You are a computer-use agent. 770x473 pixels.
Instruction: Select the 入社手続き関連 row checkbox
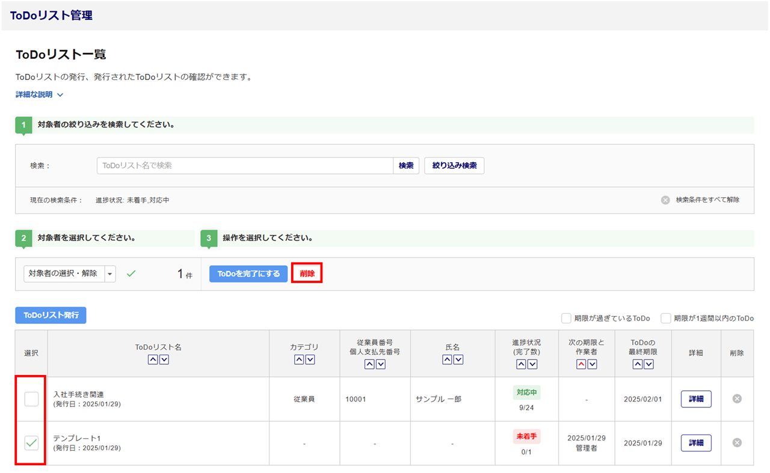31,398
